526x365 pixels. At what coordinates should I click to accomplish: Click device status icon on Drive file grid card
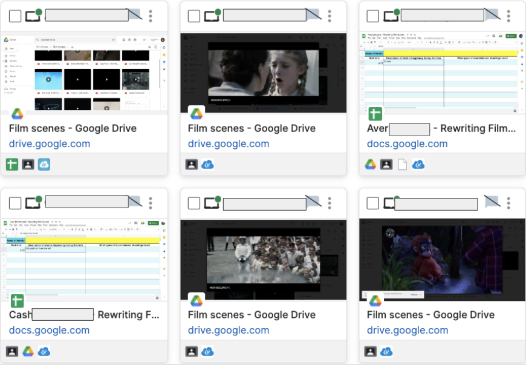click(x=33, y=15)
